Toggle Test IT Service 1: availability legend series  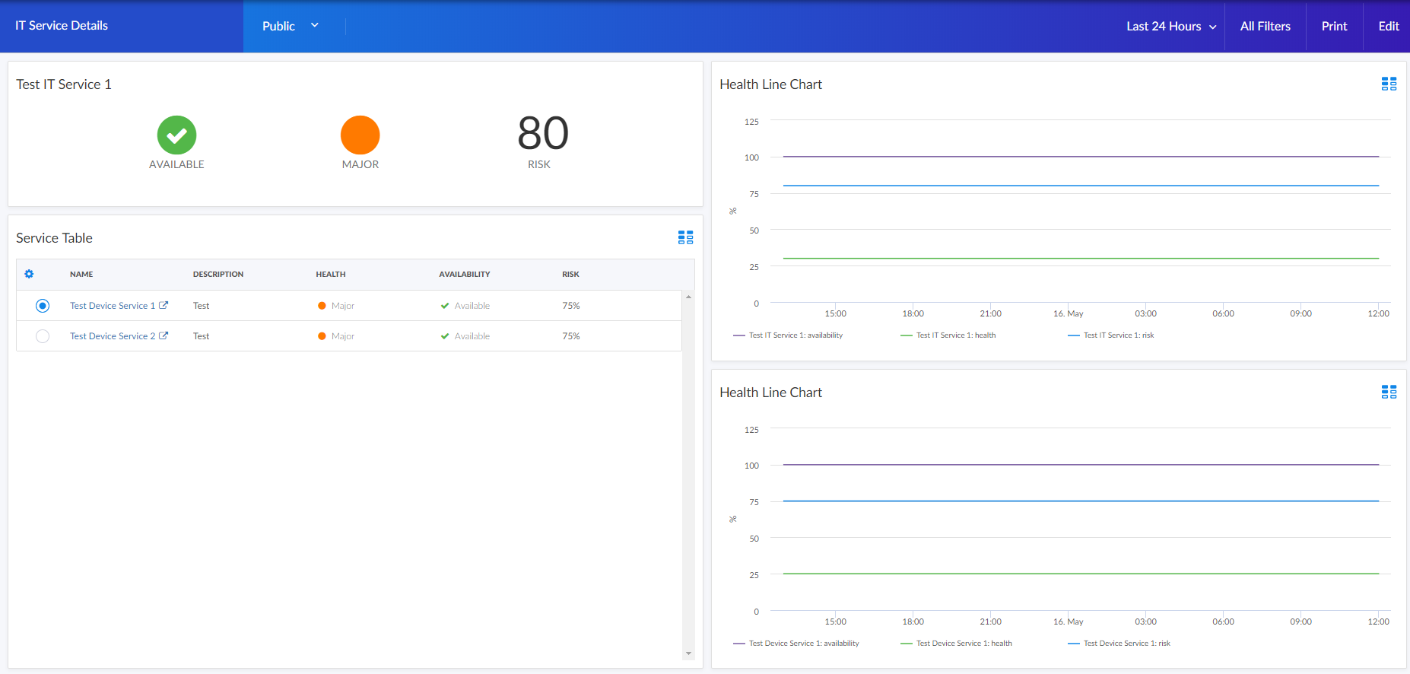[x=795, y=335]
